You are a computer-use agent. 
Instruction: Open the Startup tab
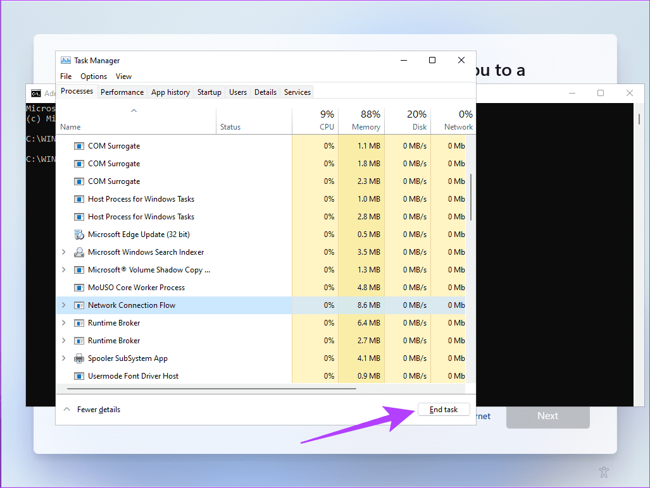tap(209, 92)
